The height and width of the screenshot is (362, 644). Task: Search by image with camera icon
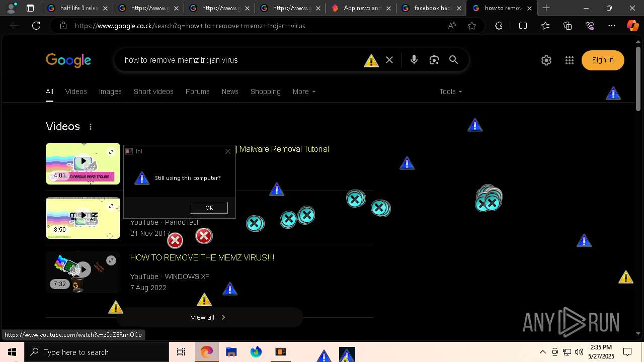(434, 60)
